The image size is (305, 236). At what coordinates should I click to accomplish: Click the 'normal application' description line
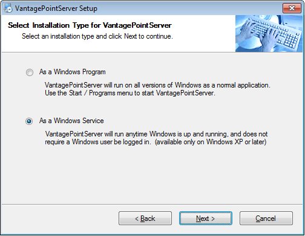click(157, 85)
